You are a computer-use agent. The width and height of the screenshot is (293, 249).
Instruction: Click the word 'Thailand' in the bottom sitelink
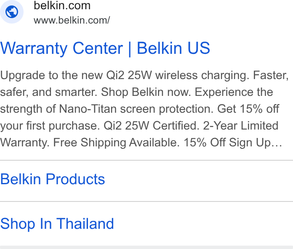[x=85, y=224]
